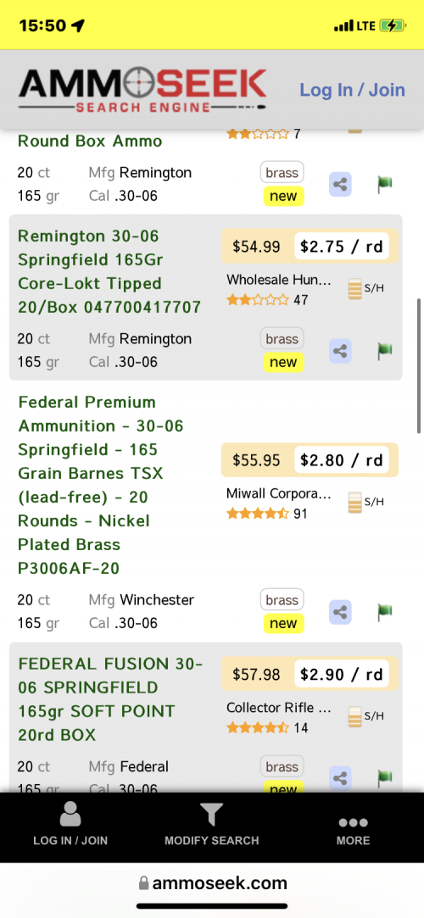Share the Federal Premium Barnes TSX listing
Image resolution: width=424 pixels, height=918 pixels.
[340, 612]
